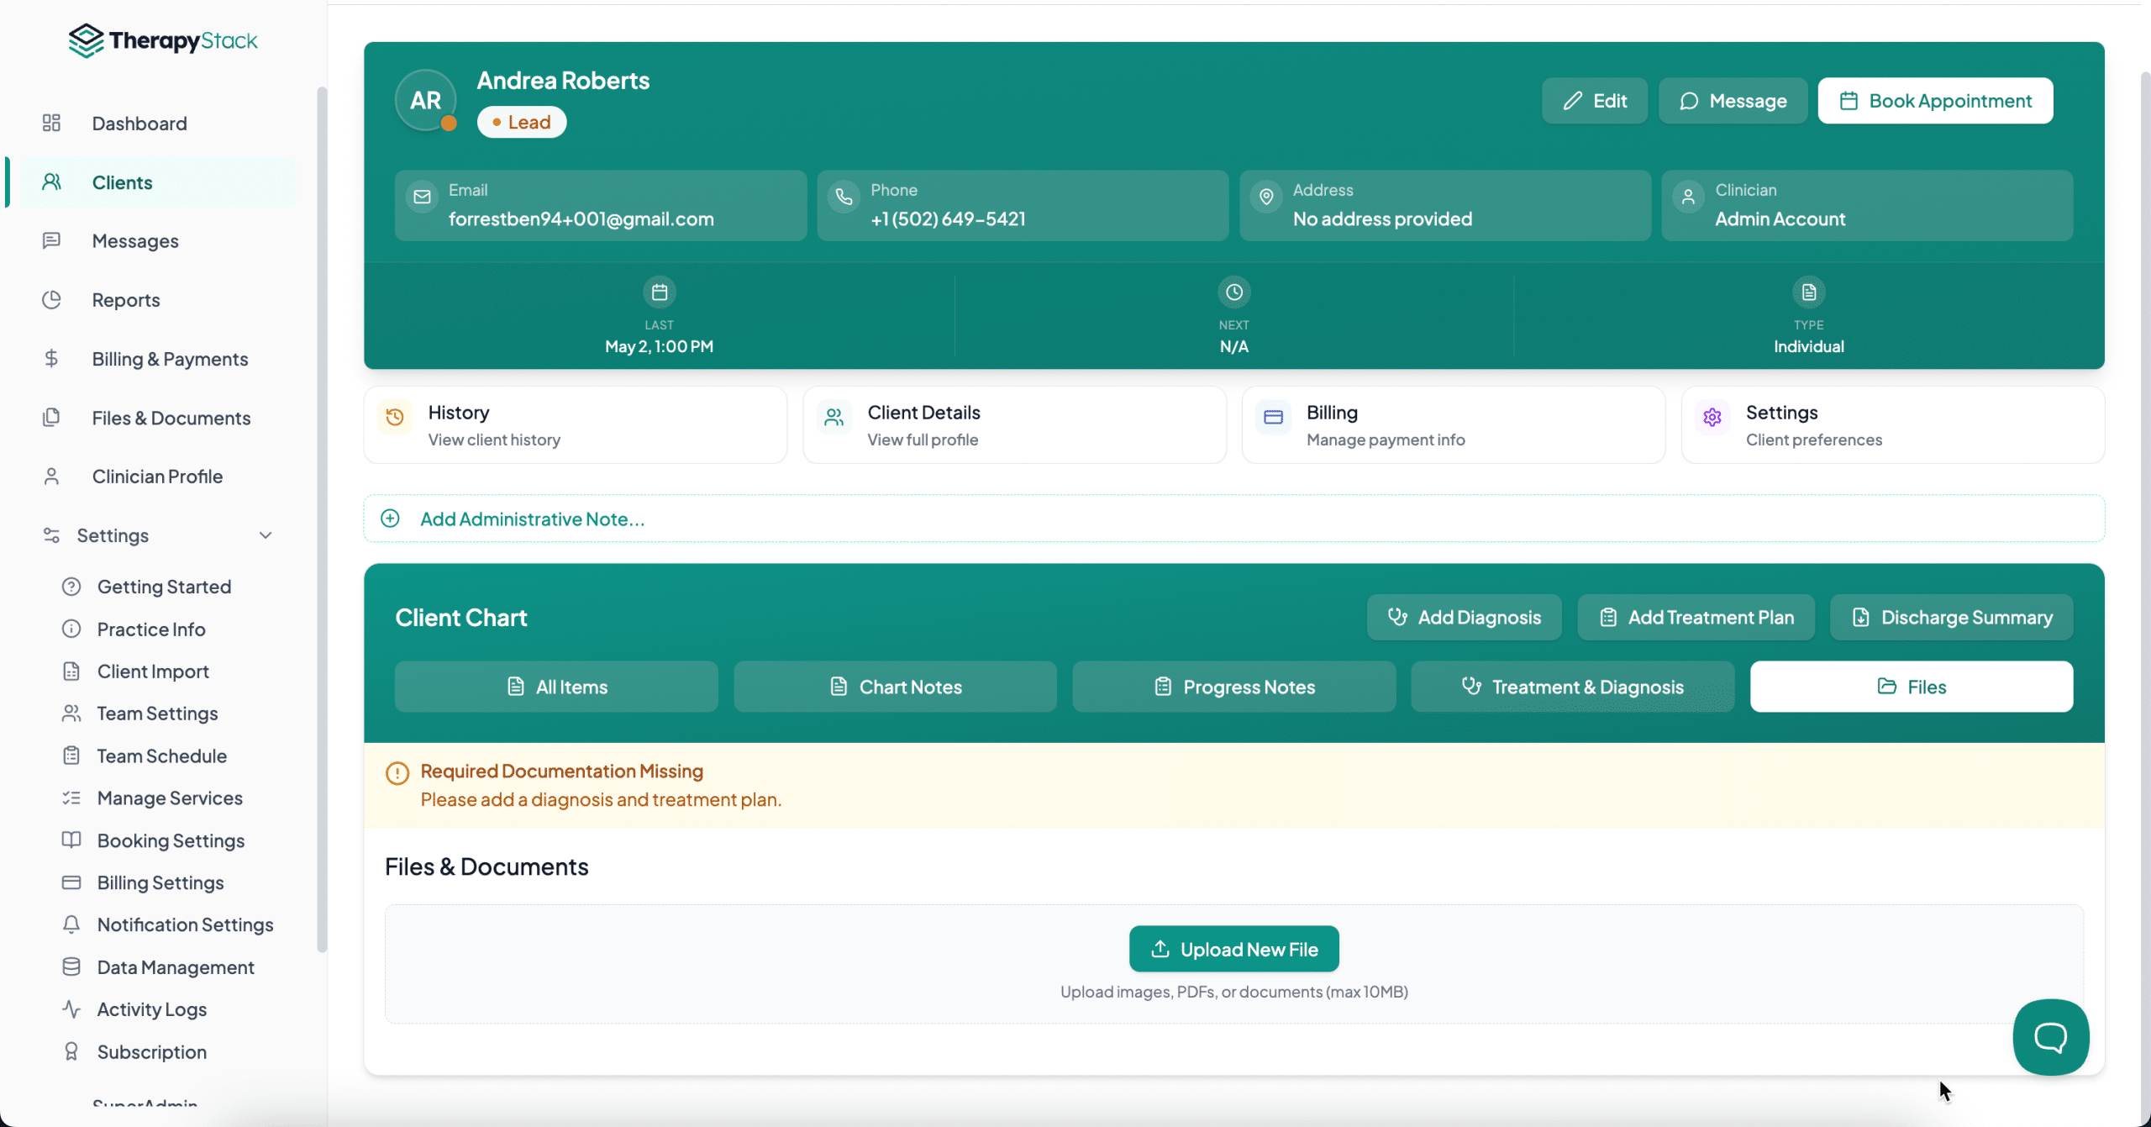The image size is (2151, 1127).
Task: Click the sidebar vertical scrollbar
Action: point(321,519)
